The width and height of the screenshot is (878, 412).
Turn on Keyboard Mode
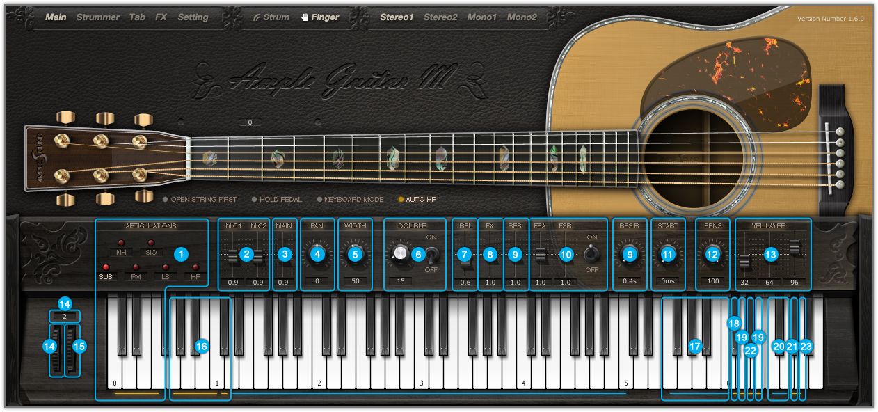click(x=350, y=200)
